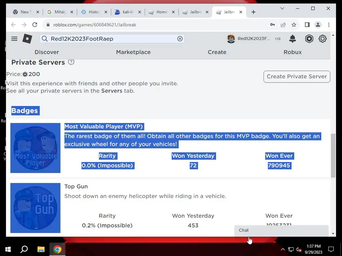Viewport: 342px width, 256px height.
Task: Reload the current page
Action: (x=35, y=25)
